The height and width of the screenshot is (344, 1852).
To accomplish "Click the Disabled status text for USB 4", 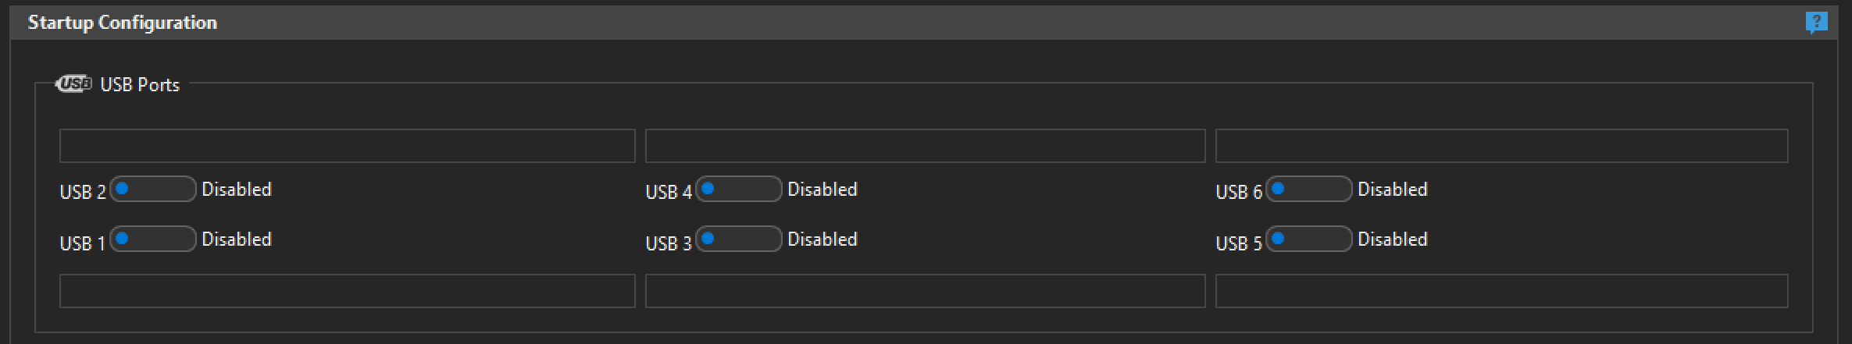I will pos(823,190).
